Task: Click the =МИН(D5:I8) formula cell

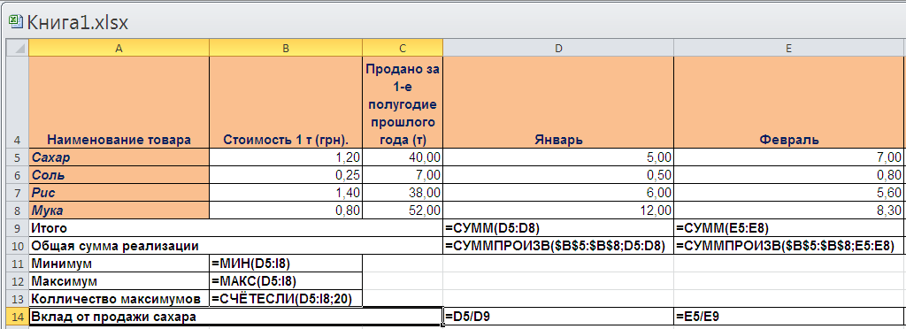Action: (x=286, y=264)
